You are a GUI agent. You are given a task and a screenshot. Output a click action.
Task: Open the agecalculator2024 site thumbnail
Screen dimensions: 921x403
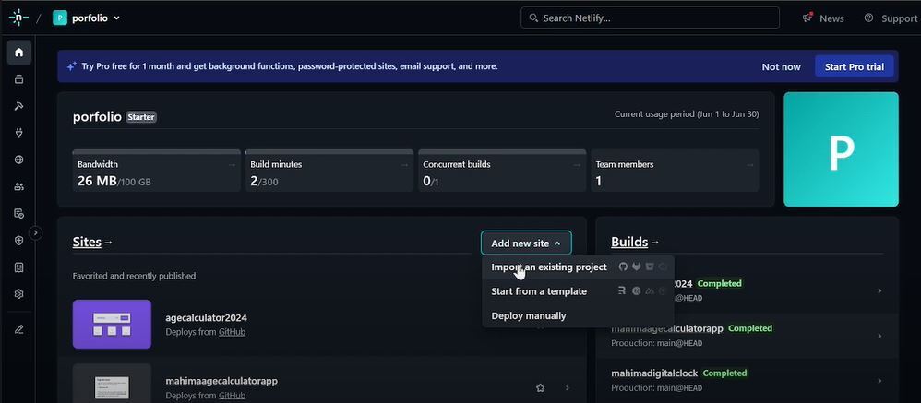tap(112, 325)
